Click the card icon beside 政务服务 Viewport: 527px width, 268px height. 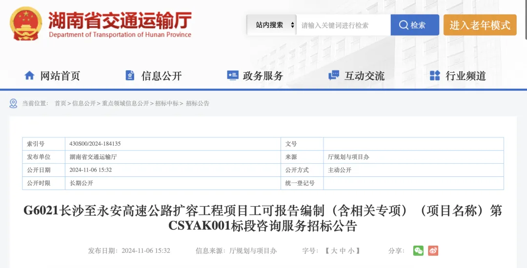233,75
